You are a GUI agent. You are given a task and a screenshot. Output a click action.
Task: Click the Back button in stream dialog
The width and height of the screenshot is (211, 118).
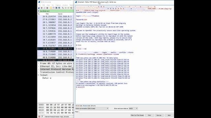[x=169, y=115]
